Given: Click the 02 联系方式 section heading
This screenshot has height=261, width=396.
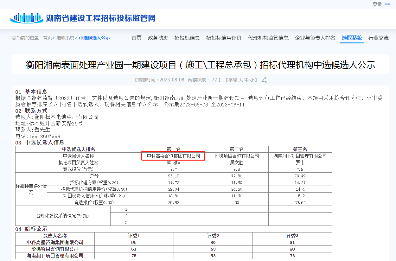Looking at the screenshot, I should coord(31,111).
